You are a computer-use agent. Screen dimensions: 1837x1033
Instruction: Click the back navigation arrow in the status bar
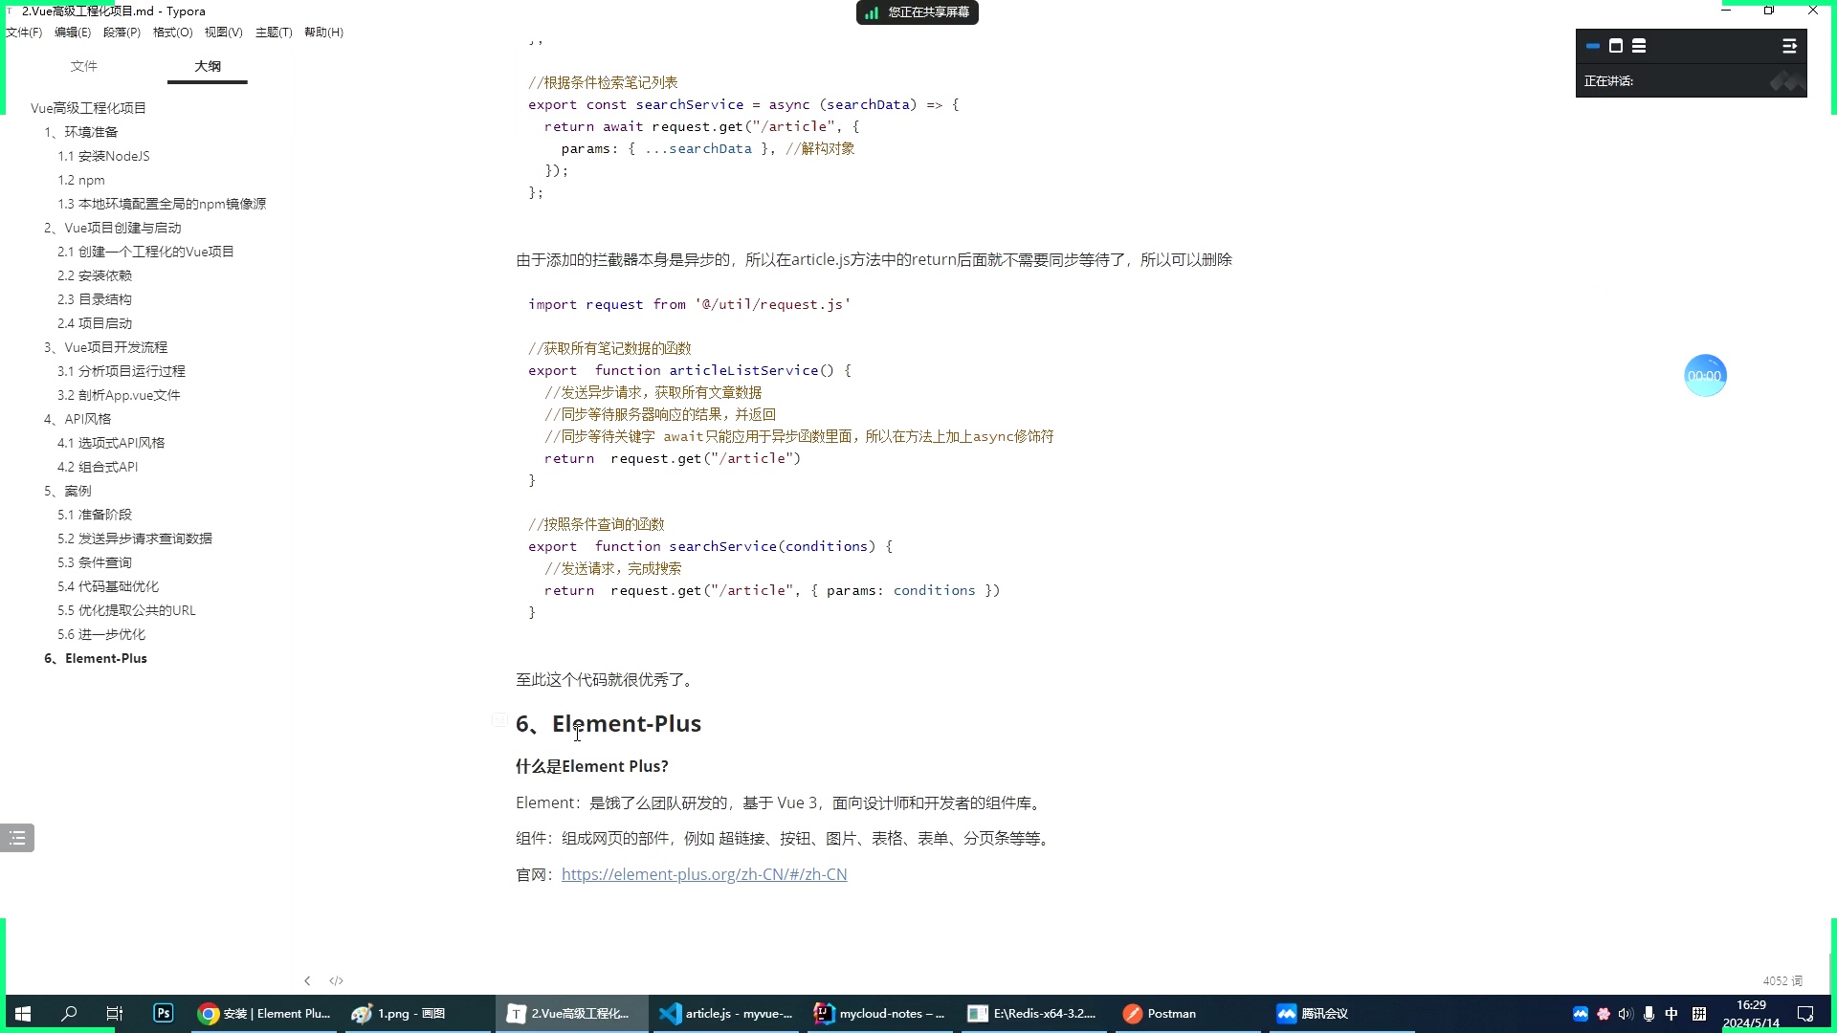307,980
